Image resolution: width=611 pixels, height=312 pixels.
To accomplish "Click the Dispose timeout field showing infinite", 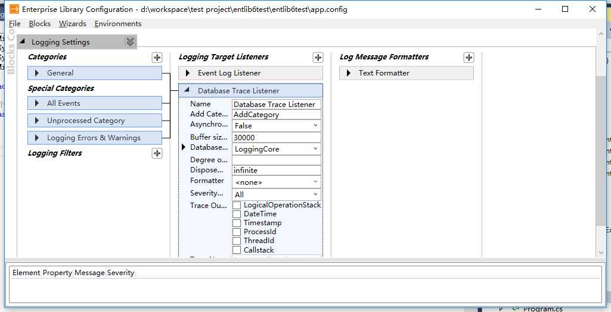I will click(x=277, y=170).
